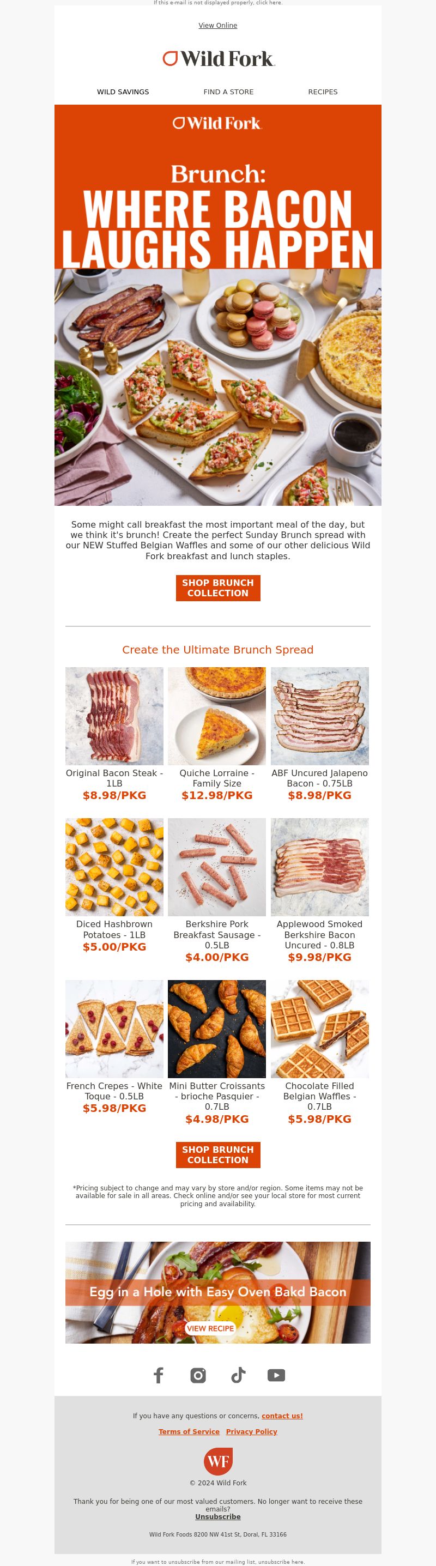Select the Original Bacon Steak thumbnail

114,716
